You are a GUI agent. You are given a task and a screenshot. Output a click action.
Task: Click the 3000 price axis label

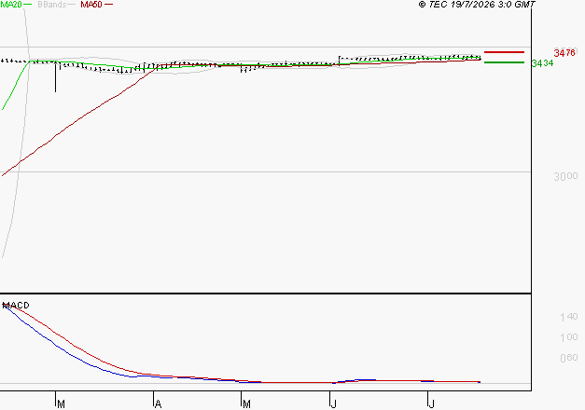tap(565, 176)
